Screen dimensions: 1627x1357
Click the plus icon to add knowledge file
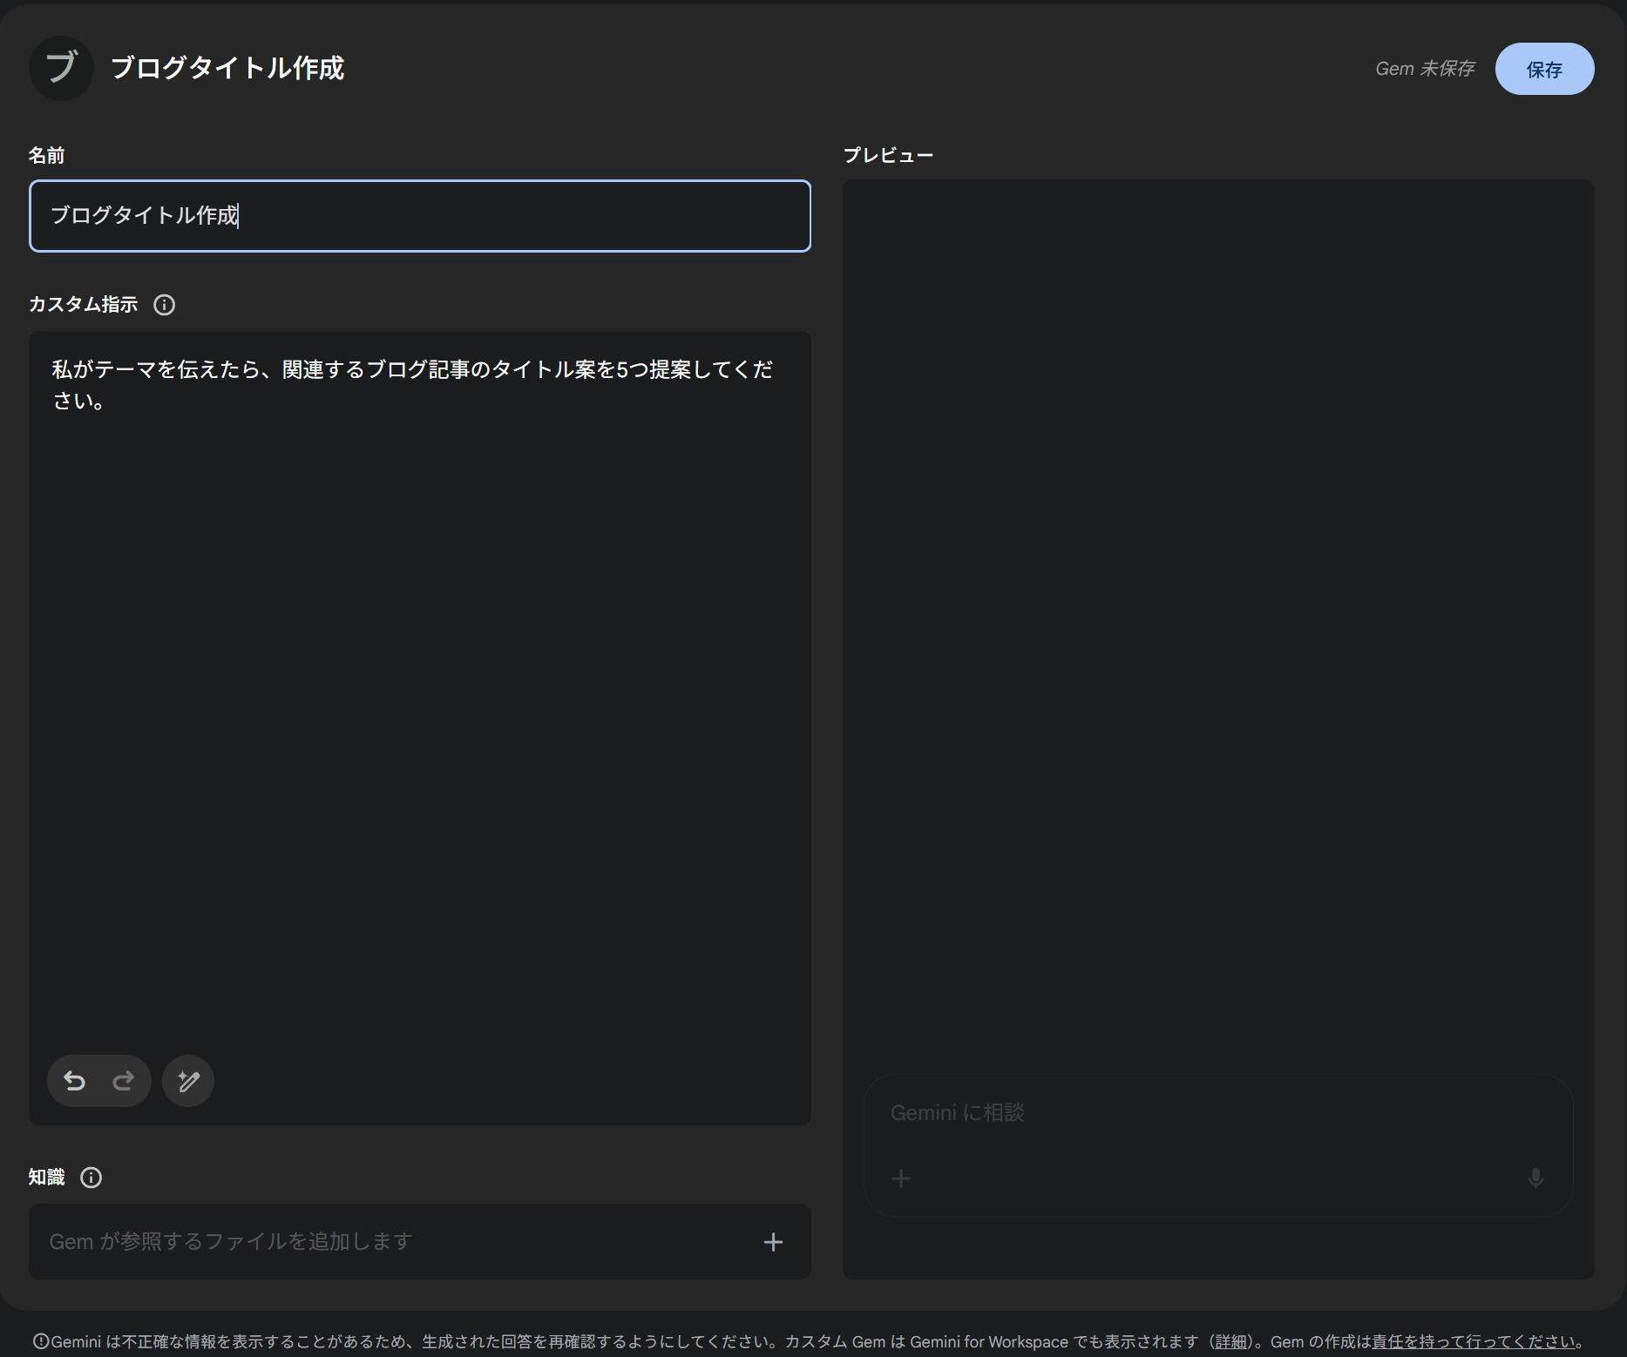pos(773,1242)
